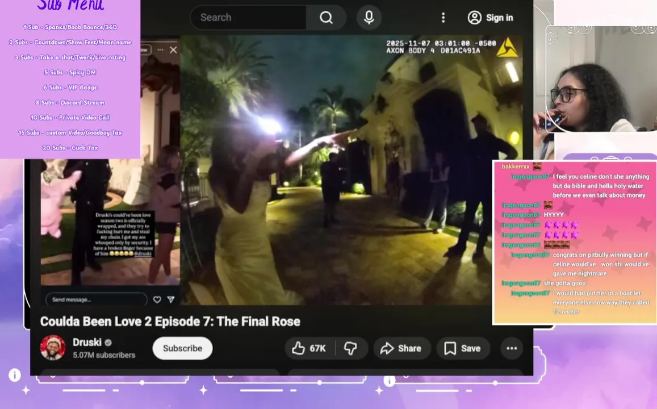The width and height of the screenshot is (657, 409).
Task: Click the 5.07M subscribers count
Action: pos(104,355)
